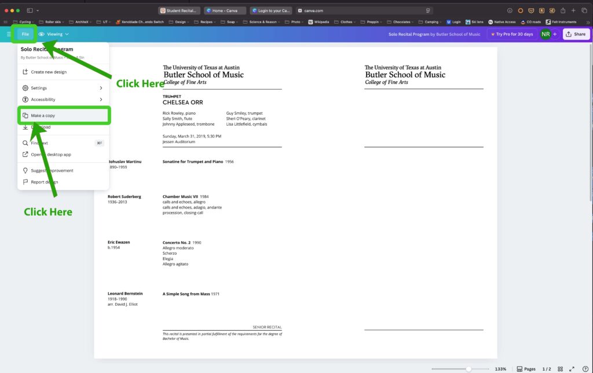Click the Share button
This screenshot has width=593, height=373.
tap(576, 34)
